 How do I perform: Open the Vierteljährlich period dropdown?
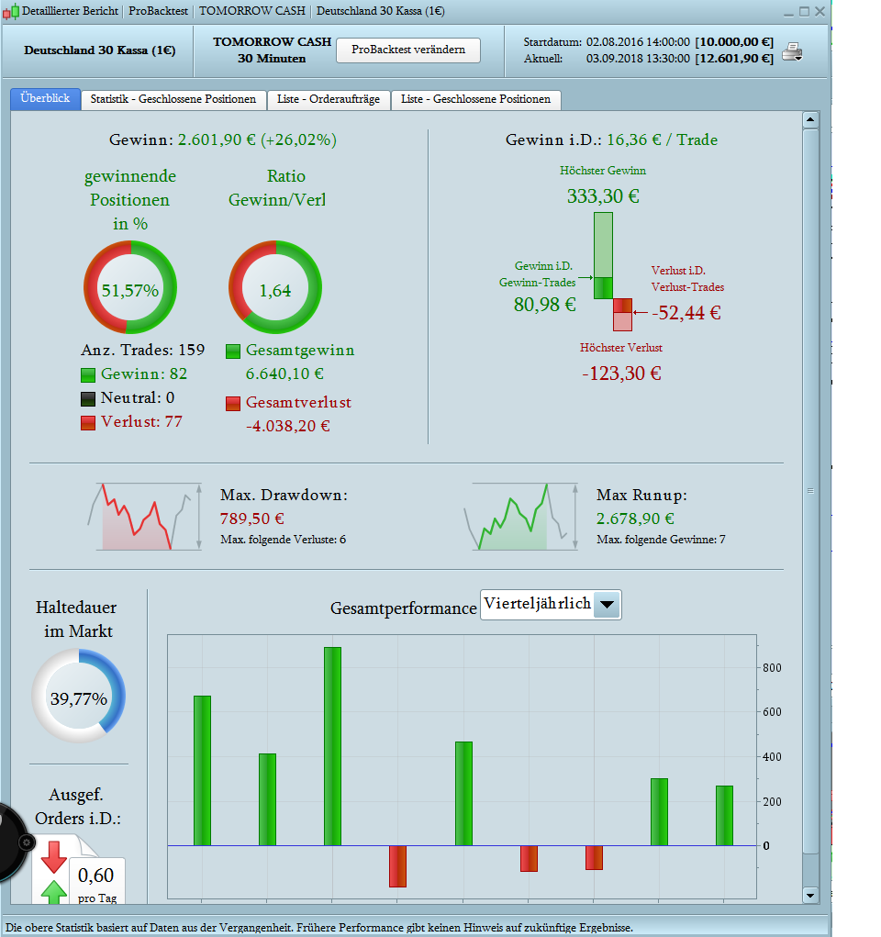(x=551, y=605)
